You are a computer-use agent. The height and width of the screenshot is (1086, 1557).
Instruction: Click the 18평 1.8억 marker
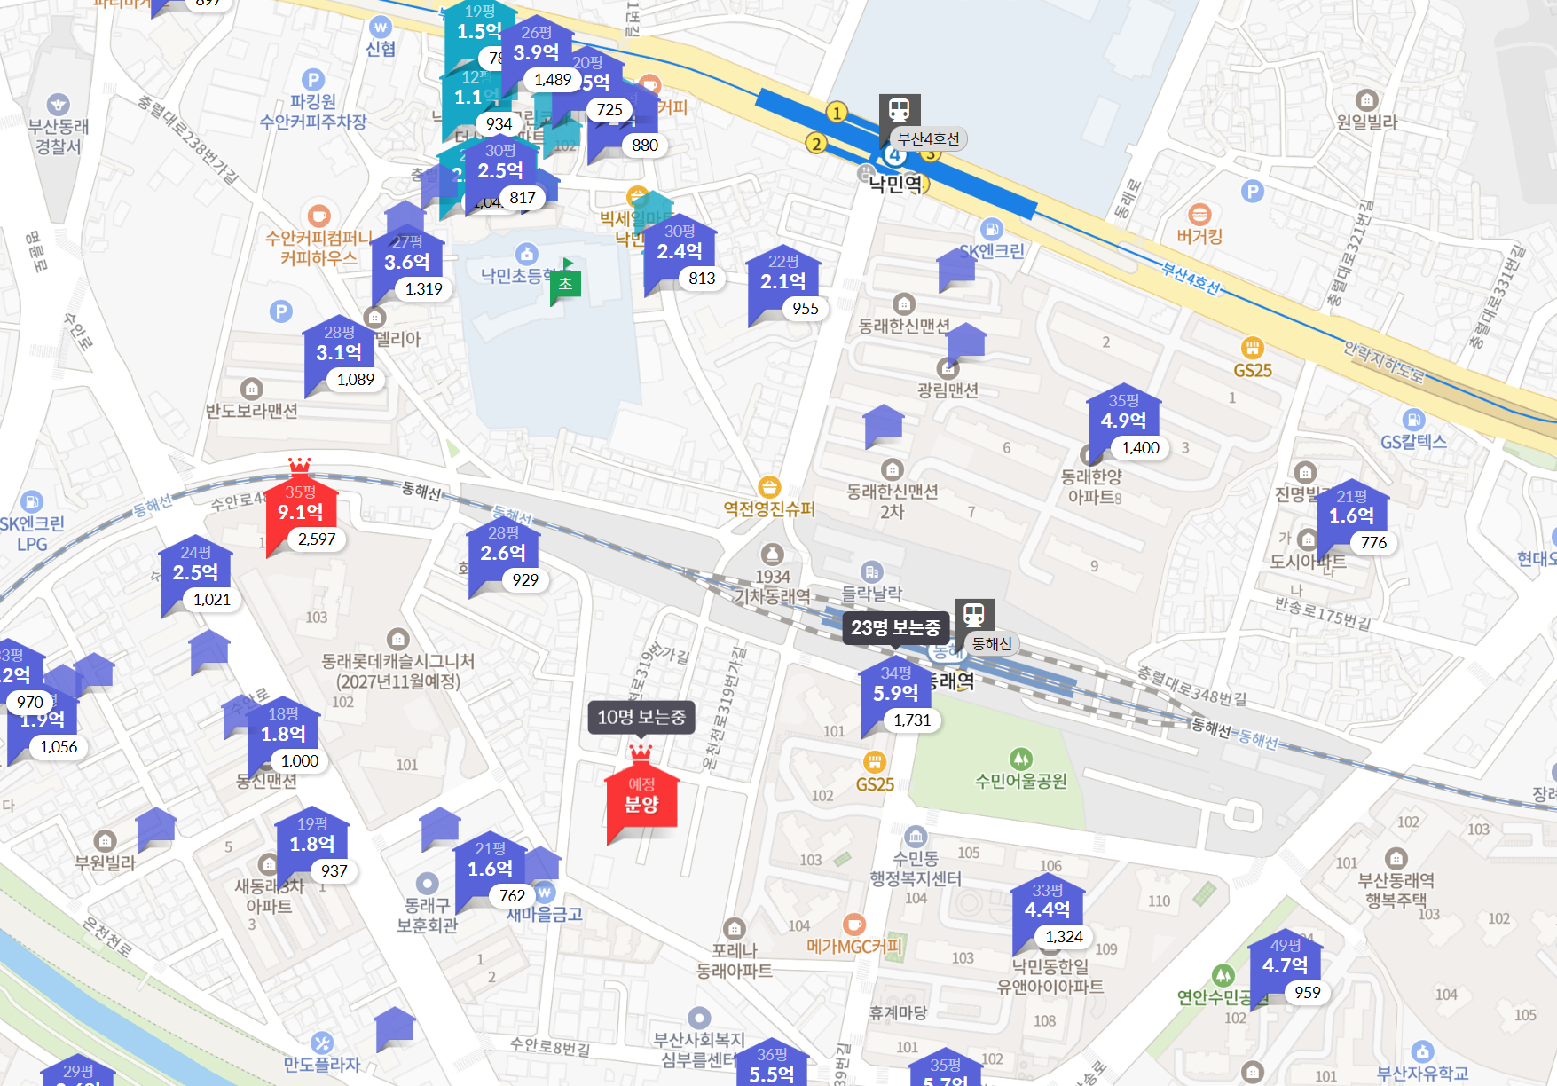pyautogui.click(x=284, y=734)
